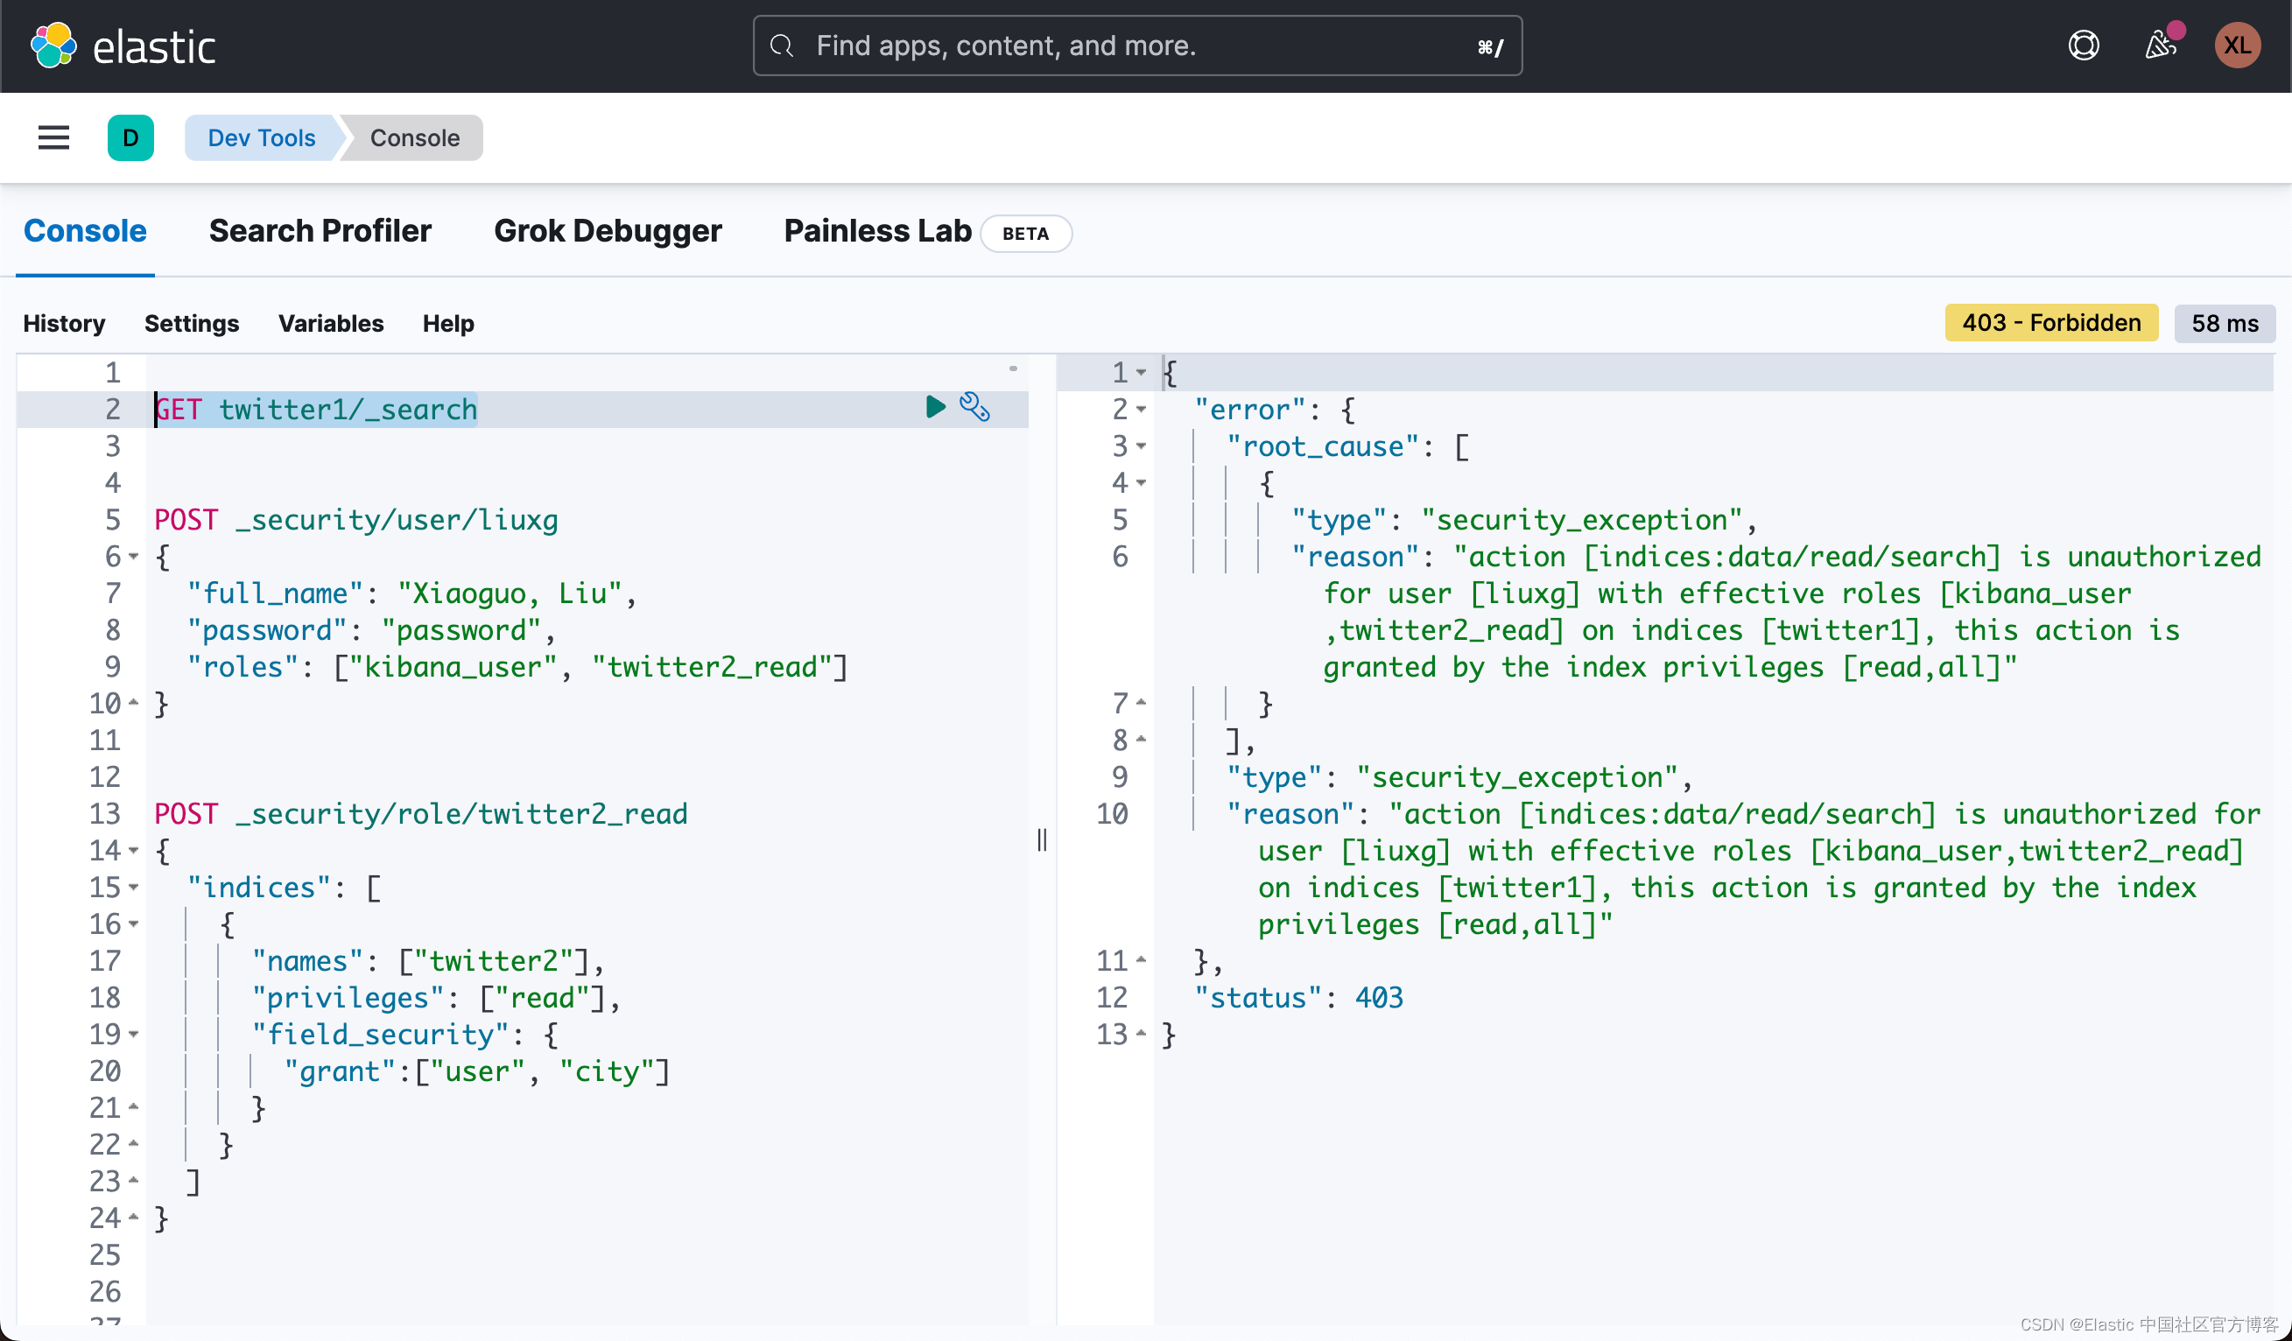
Task: Open the Painless Lab tab
Action: click(878, 231)
